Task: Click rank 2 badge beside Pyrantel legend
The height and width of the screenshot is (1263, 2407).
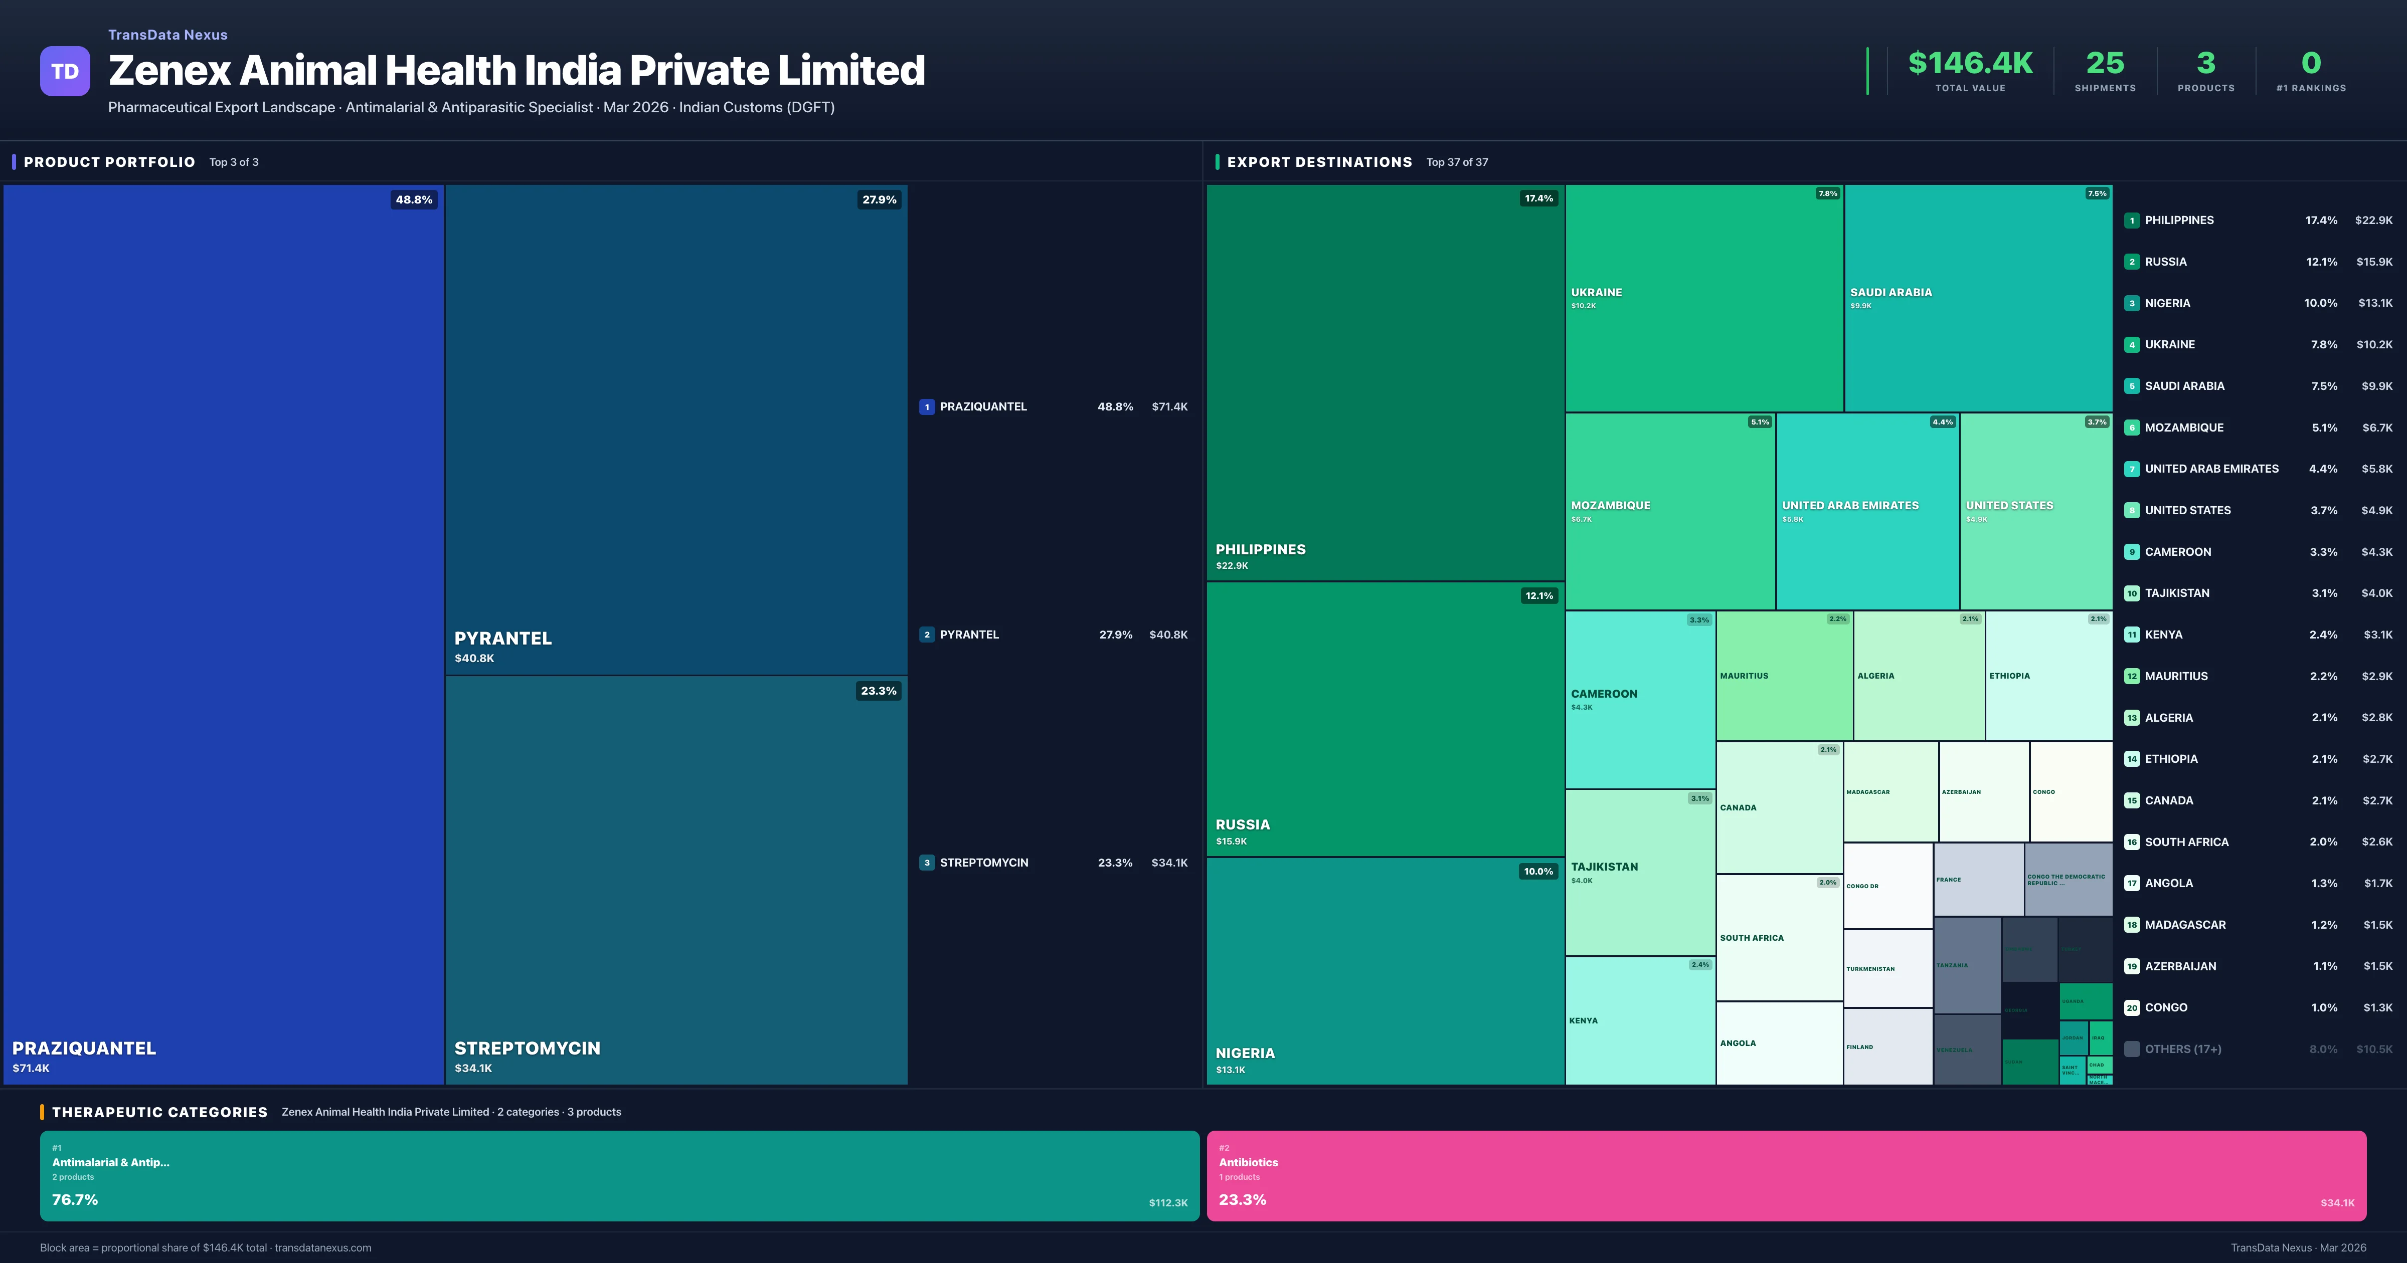Action: pos(926,635)
